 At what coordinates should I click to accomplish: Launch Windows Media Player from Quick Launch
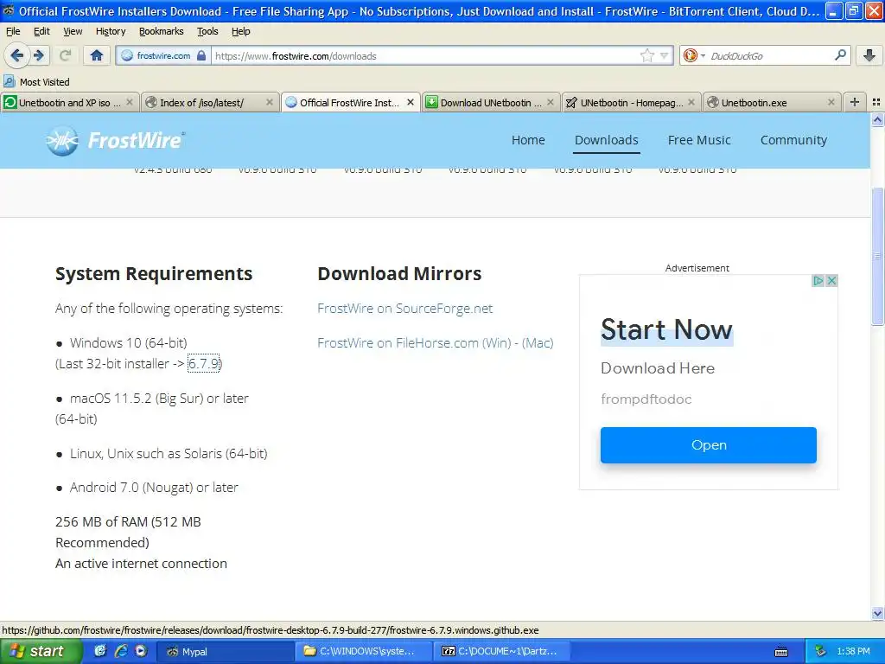141,651
